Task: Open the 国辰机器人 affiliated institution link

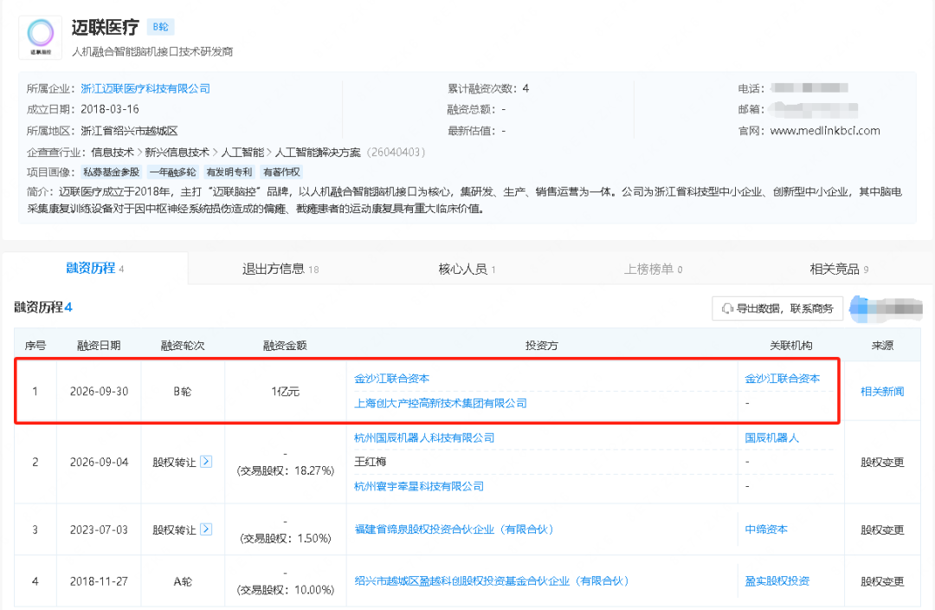Action: click(771, 438)
